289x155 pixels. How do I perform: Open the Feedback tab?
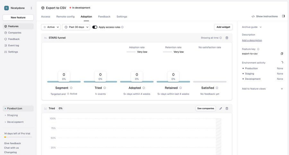point(104,17)
